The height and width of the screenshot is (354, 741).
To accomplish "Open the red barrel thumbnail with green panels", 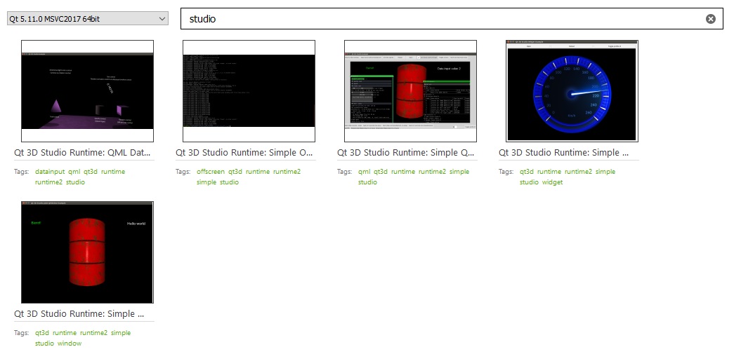I will (x=410, y=91).
